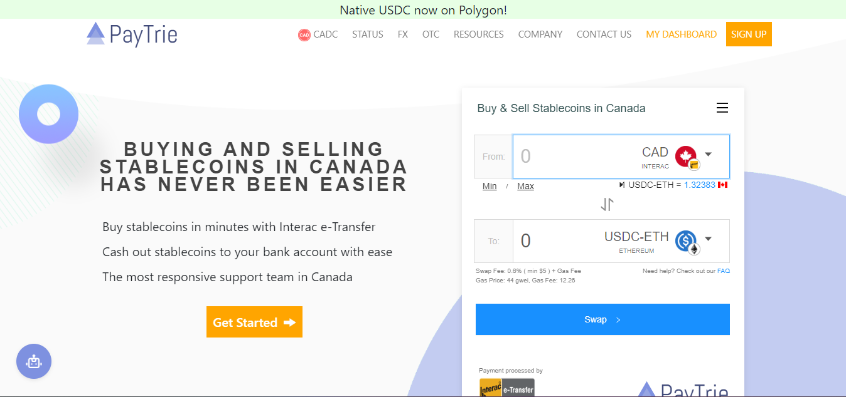This screenshot has width=846, height=397.
Task: Click the Canadian flag next to rate
Action: (722, 185)
